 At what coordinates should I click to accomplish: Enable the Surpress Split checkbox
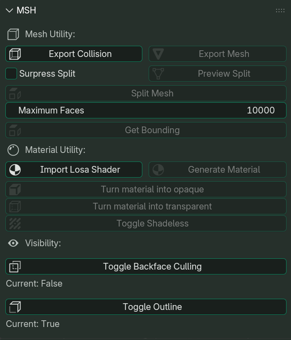(x=11, y=74)
